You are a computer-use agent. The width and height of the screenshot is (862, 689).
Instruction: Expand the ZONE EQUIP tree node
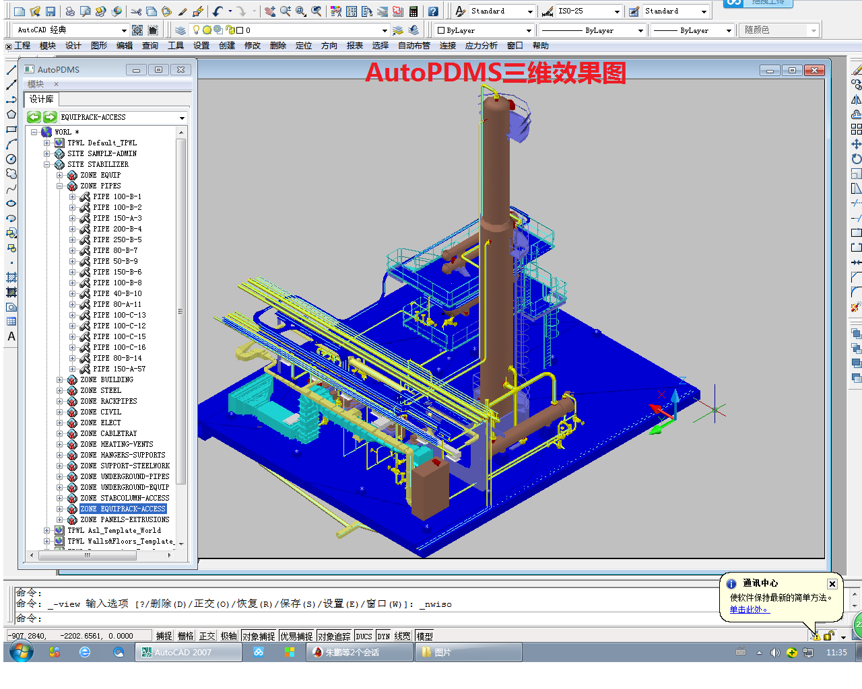(60, 175)
